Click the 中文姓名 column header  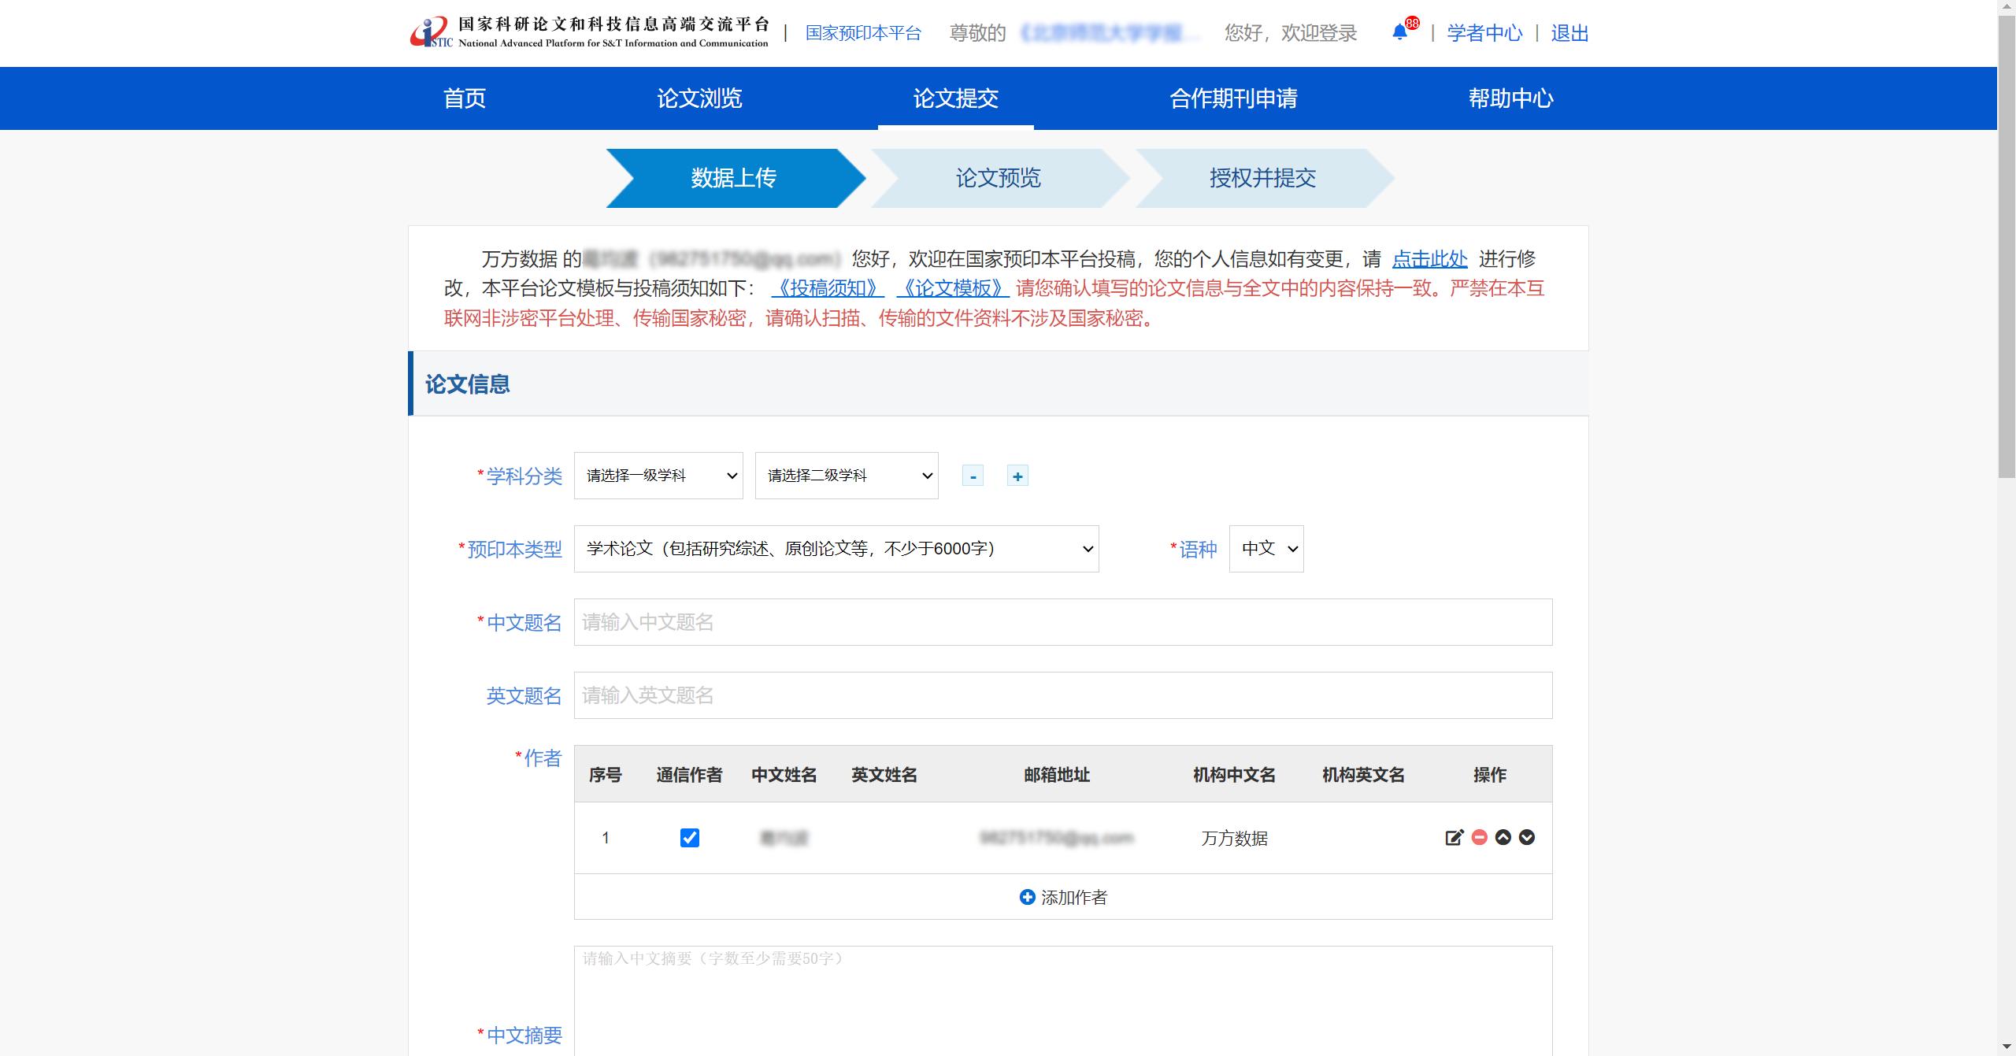784,775
